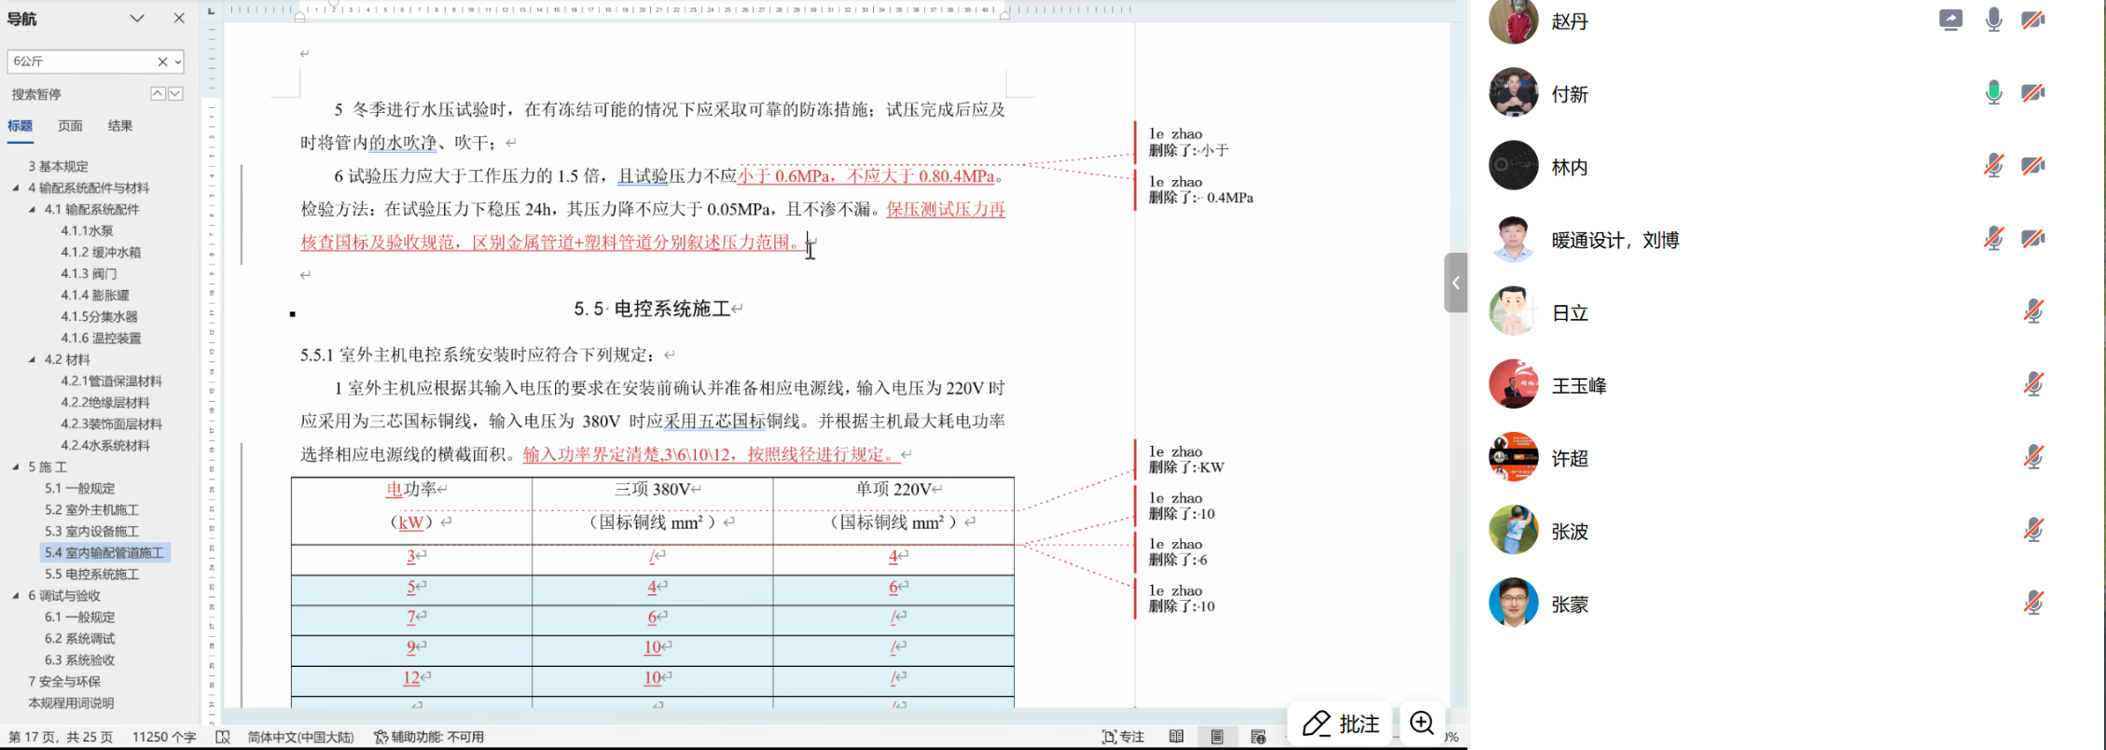Click the screen sharing icon beside 赵丹
The height and width of the screenshot is (750, 2106).
point(1950,20)
